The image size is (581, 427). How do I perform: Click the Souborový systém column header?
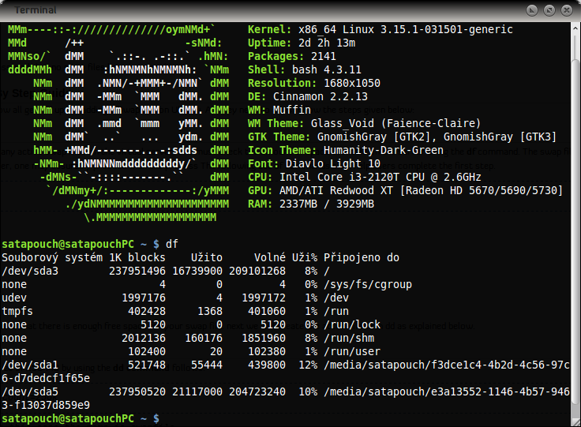(x=52, y=257)
